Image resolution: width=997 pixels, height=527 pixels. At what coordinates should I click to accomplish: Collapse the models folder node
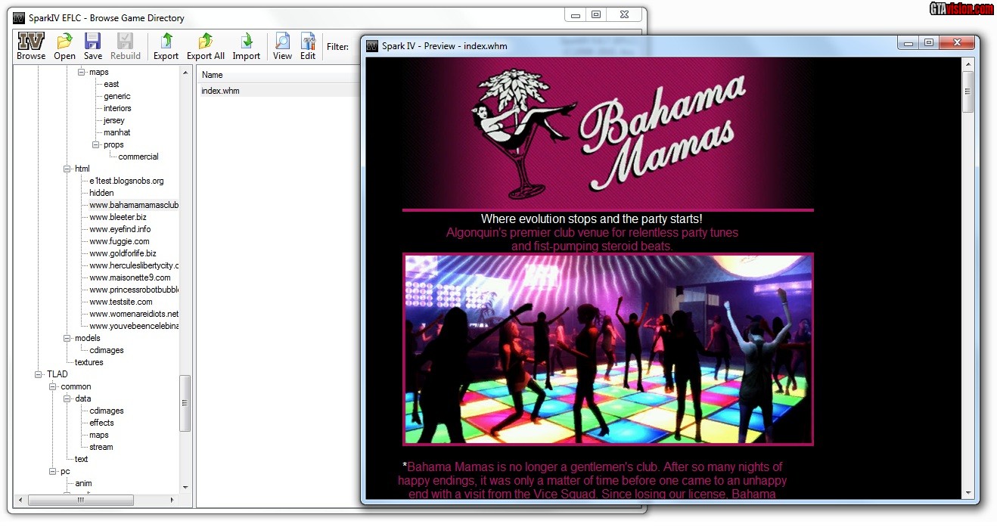pyautogui.click(x=67, y=338)
